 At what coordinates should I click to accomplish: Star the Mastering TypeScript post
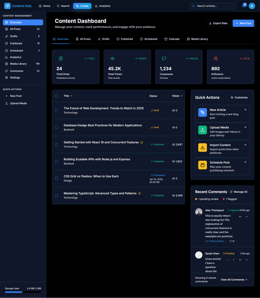[x=139, y=193]
